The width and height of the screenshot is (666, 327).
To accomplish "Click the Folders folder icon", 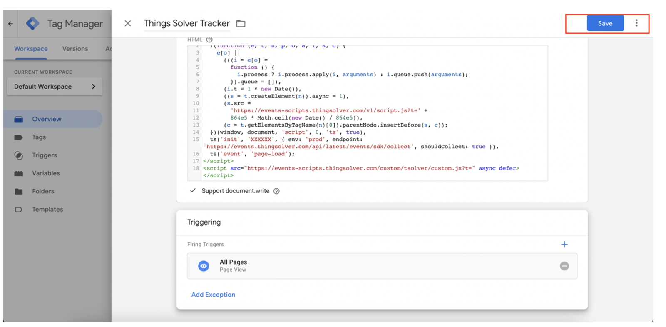I will [x=19, y=191].
